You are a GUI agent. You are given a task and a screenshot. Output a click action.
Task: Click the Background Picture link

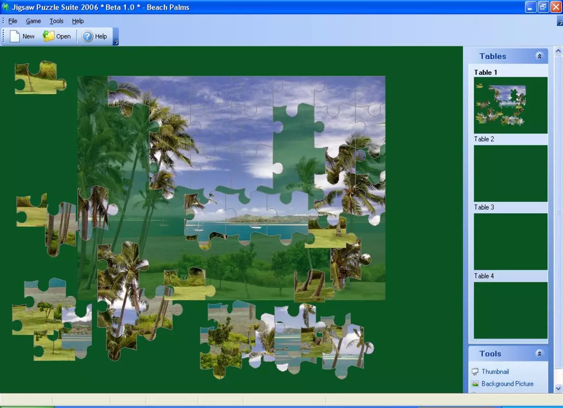507,384
